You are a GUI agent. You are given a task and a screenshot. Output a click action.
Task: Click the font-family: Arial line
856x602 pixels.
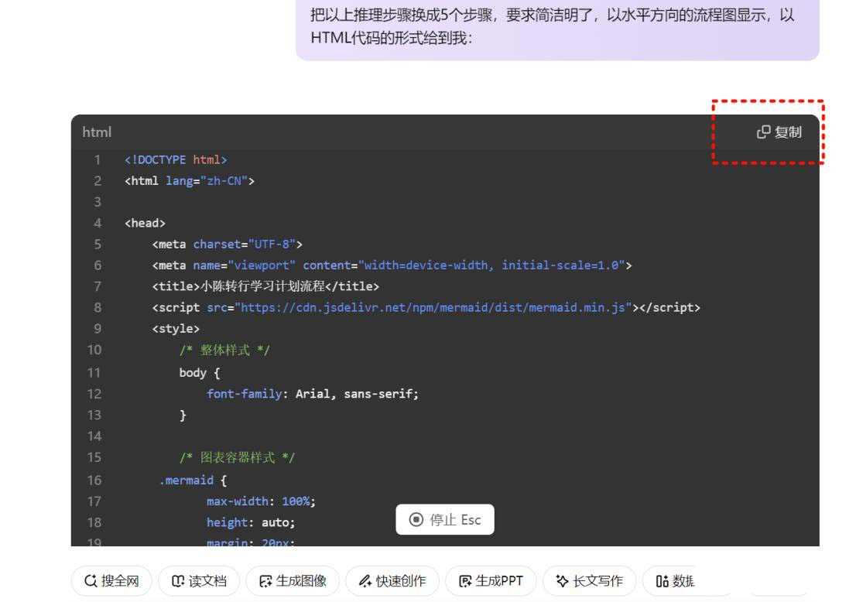[x=312, y=394]
